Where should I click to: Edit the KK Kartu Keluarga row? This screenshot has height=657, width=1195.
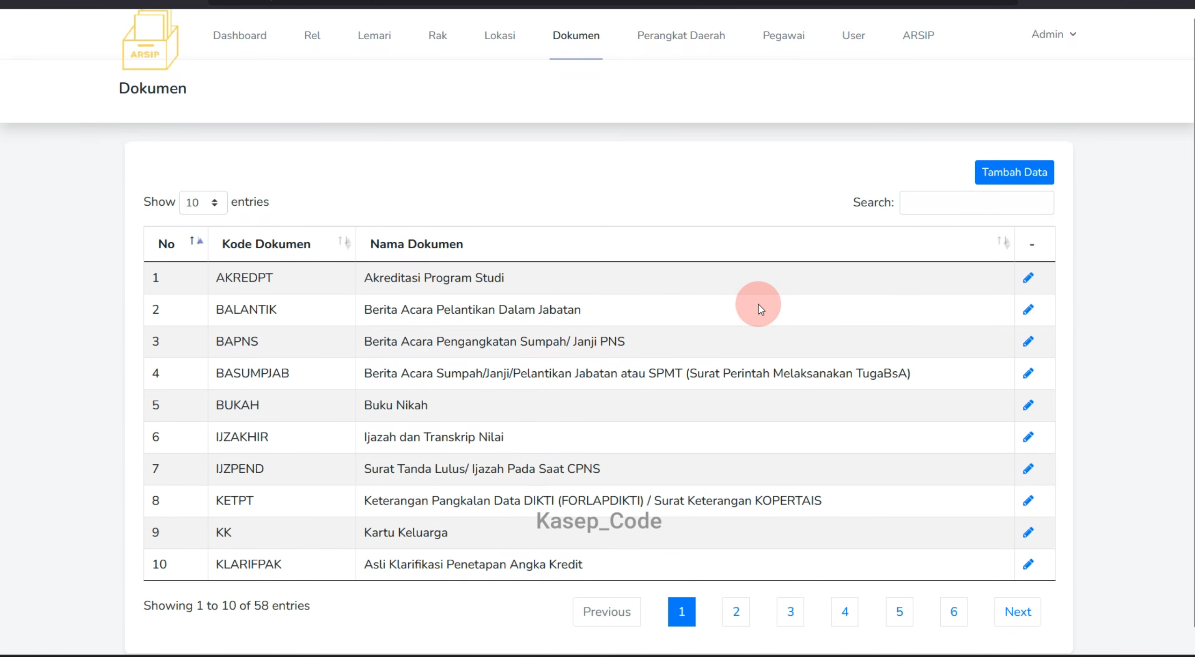(1028, 532)
